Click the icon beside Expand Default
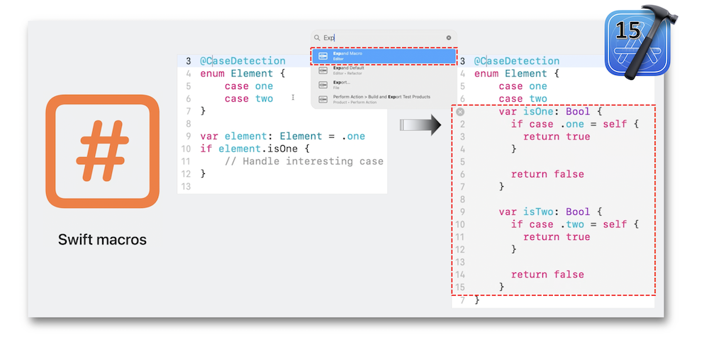The width and height of the screenshot is (709, 341). [323, 70]
